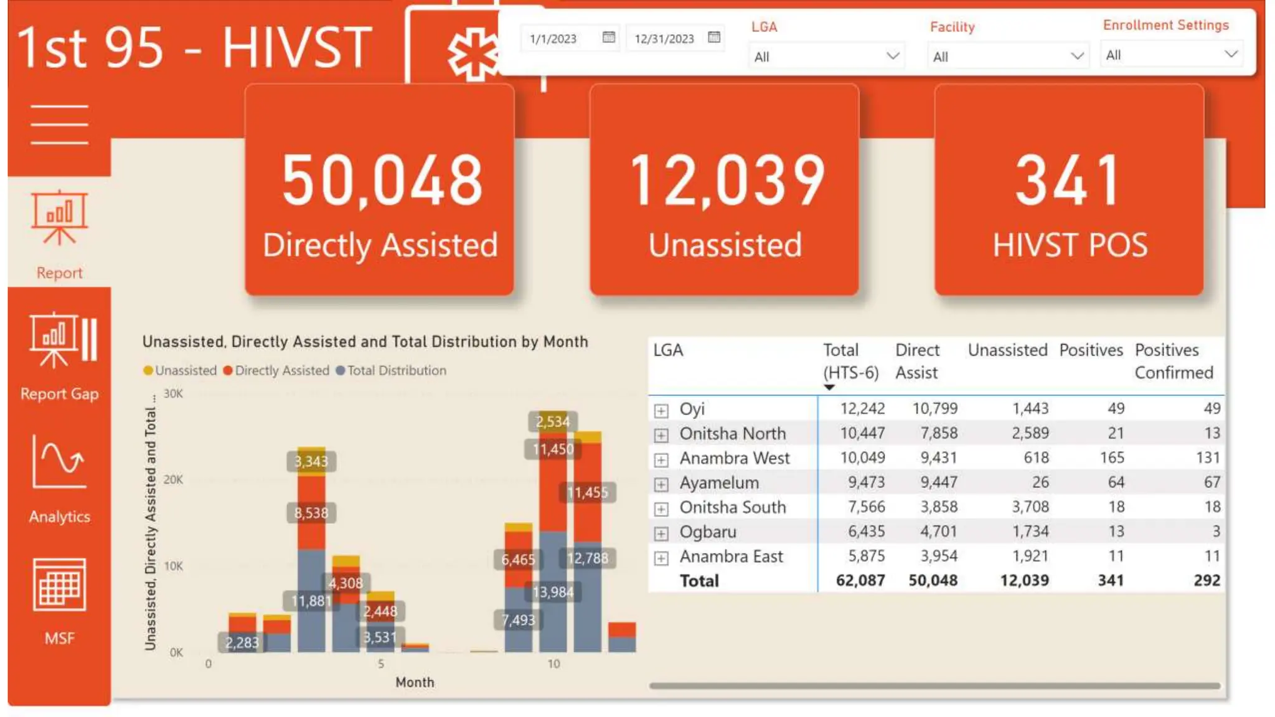This screenshot has width=1275, height=717.
Task: Open the Analytics page icon
Action: coord(59,461)
